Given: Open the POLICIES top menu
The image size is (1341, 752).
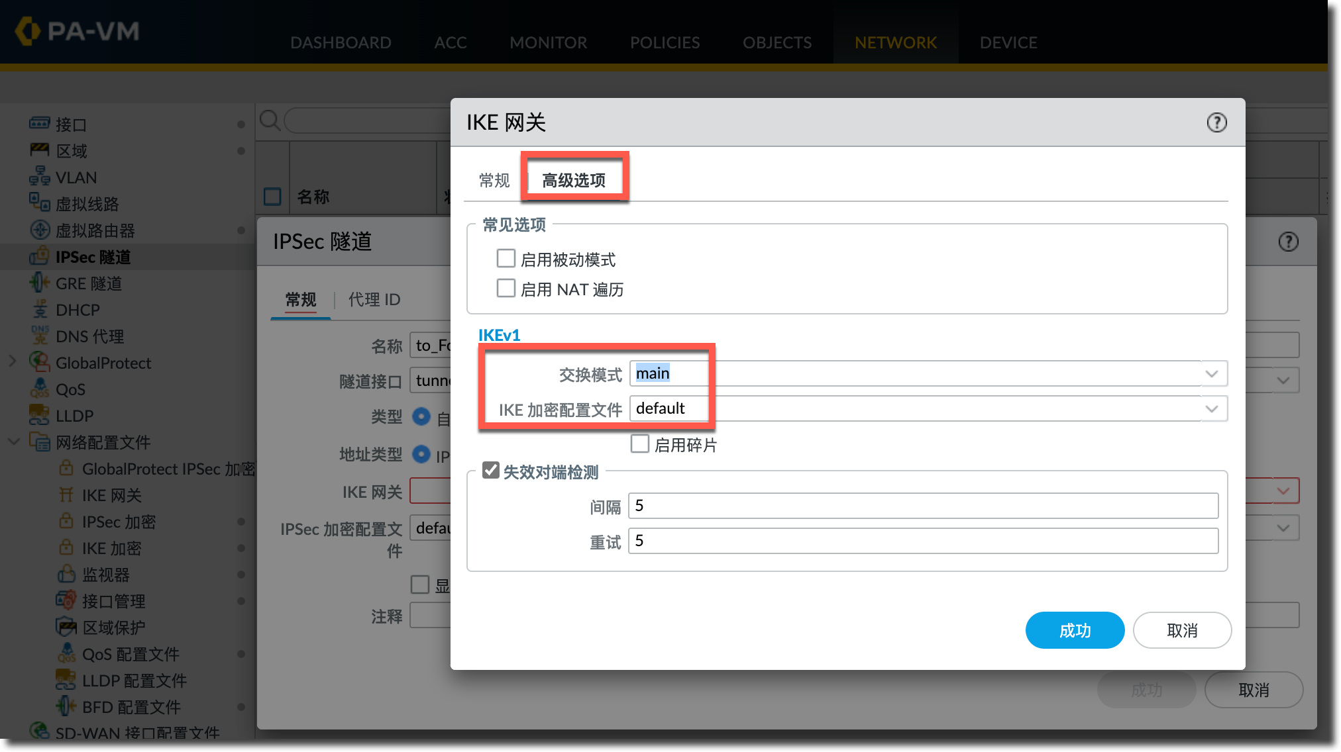Looking at the screenshot, I should click(x=665, y=42).
